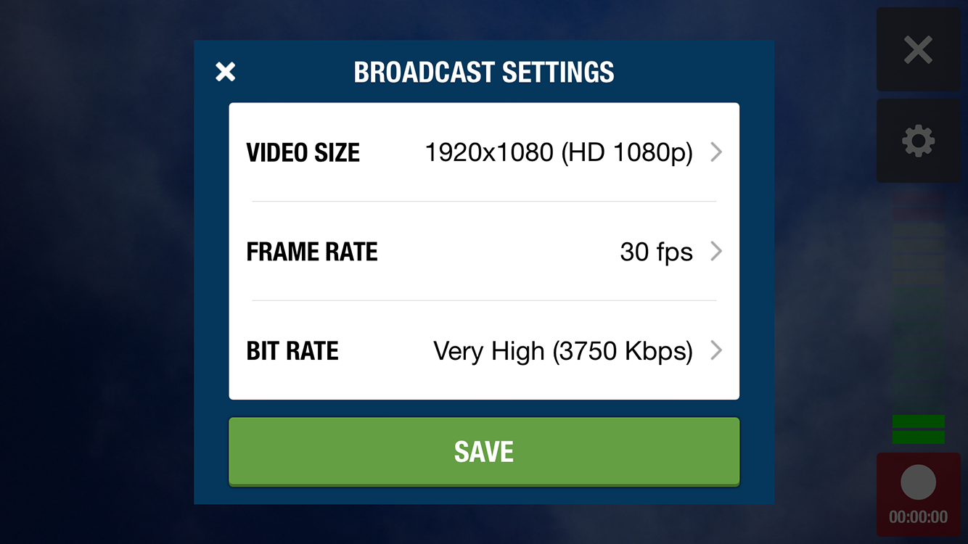968x544 pixels.
Task: Click the 00:00:00 recording timer
Action: [x=918, y=517]
